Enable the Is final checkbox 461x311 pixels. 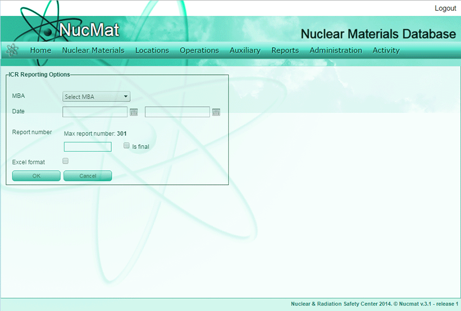126,146
